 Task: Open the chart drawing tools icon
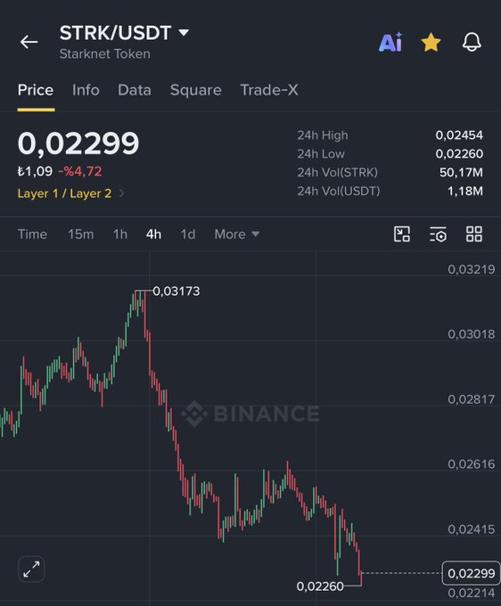pos(402,234)
